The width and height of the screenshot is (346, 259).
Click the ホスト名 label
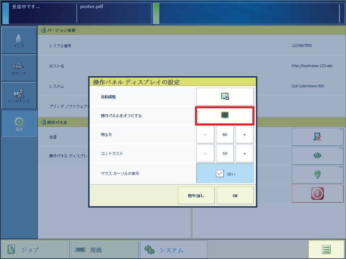56,66
